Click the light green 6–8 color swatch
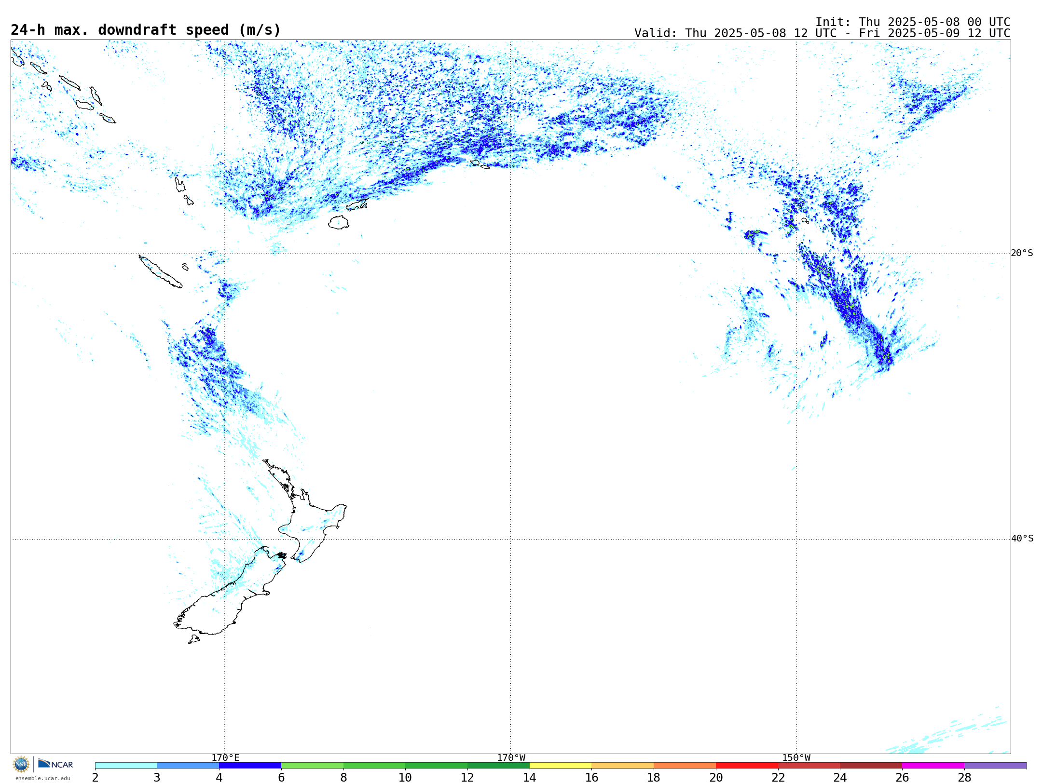This screenshot has height=784, width=1042. point(312,766)
